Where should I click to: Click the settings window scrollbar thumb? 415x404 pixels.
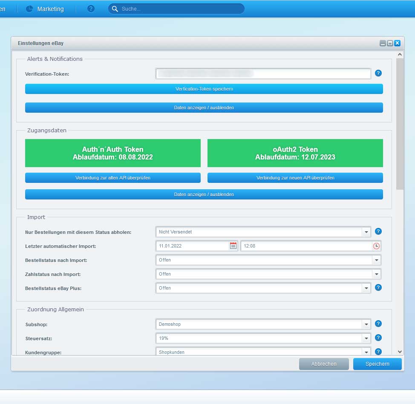tap(400, 124)
